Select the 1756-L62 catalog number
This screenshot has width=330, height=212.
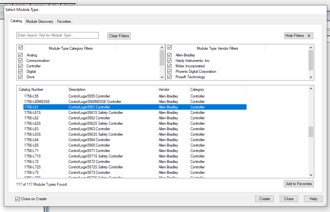[31, 118]
